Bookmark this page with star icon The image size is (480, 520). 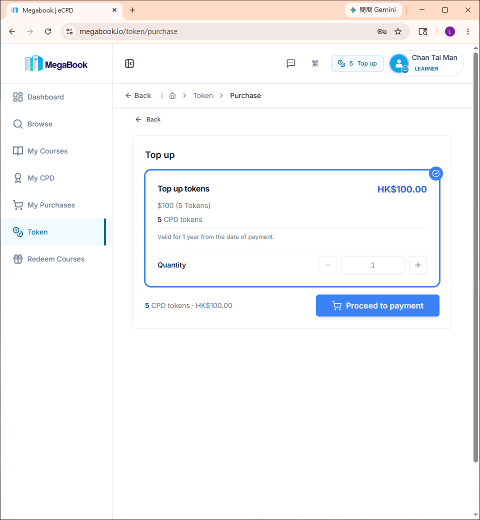[x=398, y=31]
